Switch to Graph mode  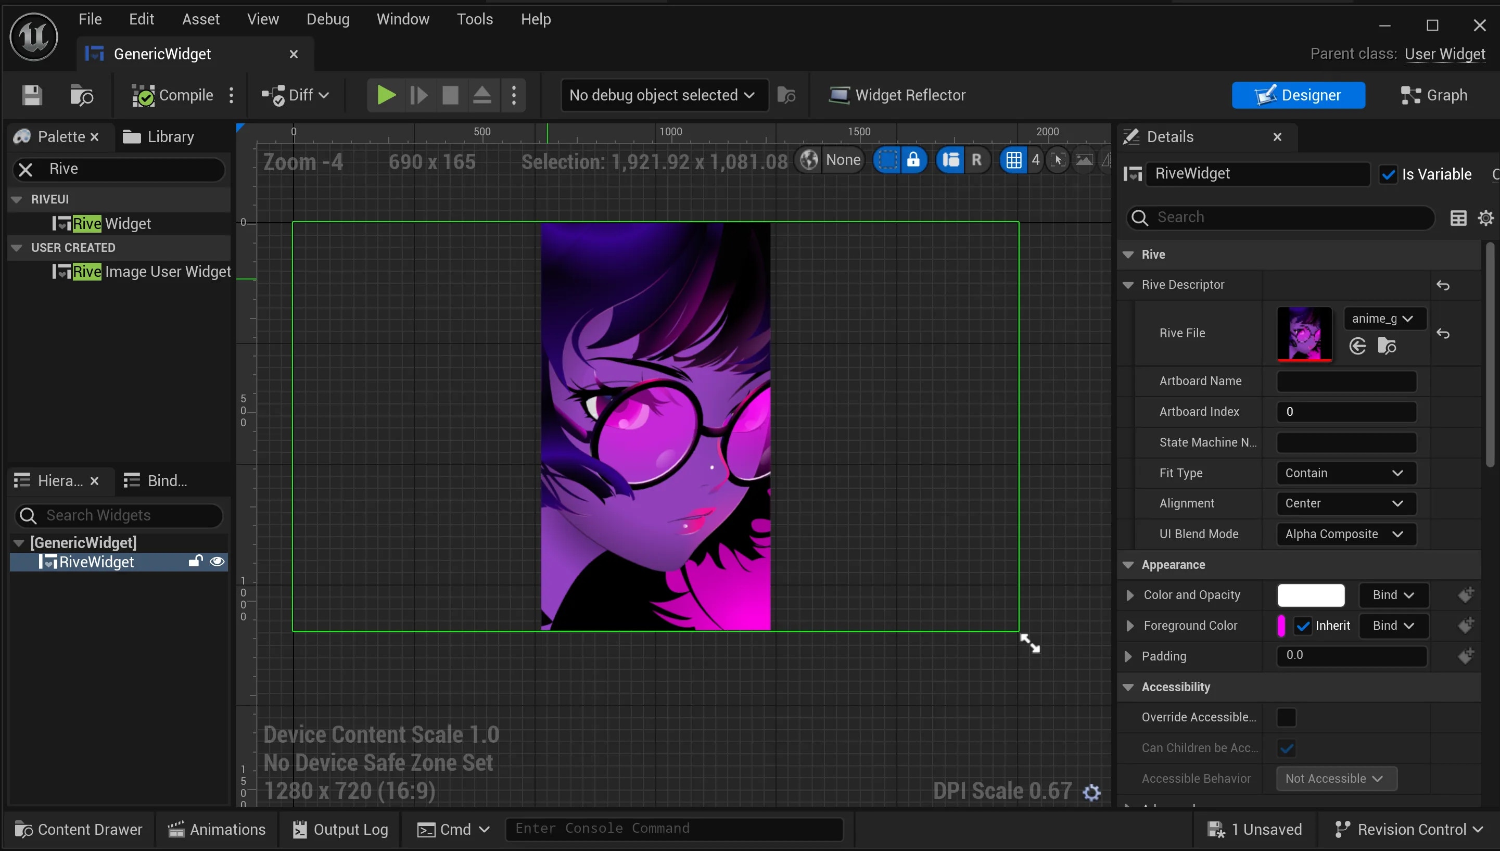tap(1434, 95)
